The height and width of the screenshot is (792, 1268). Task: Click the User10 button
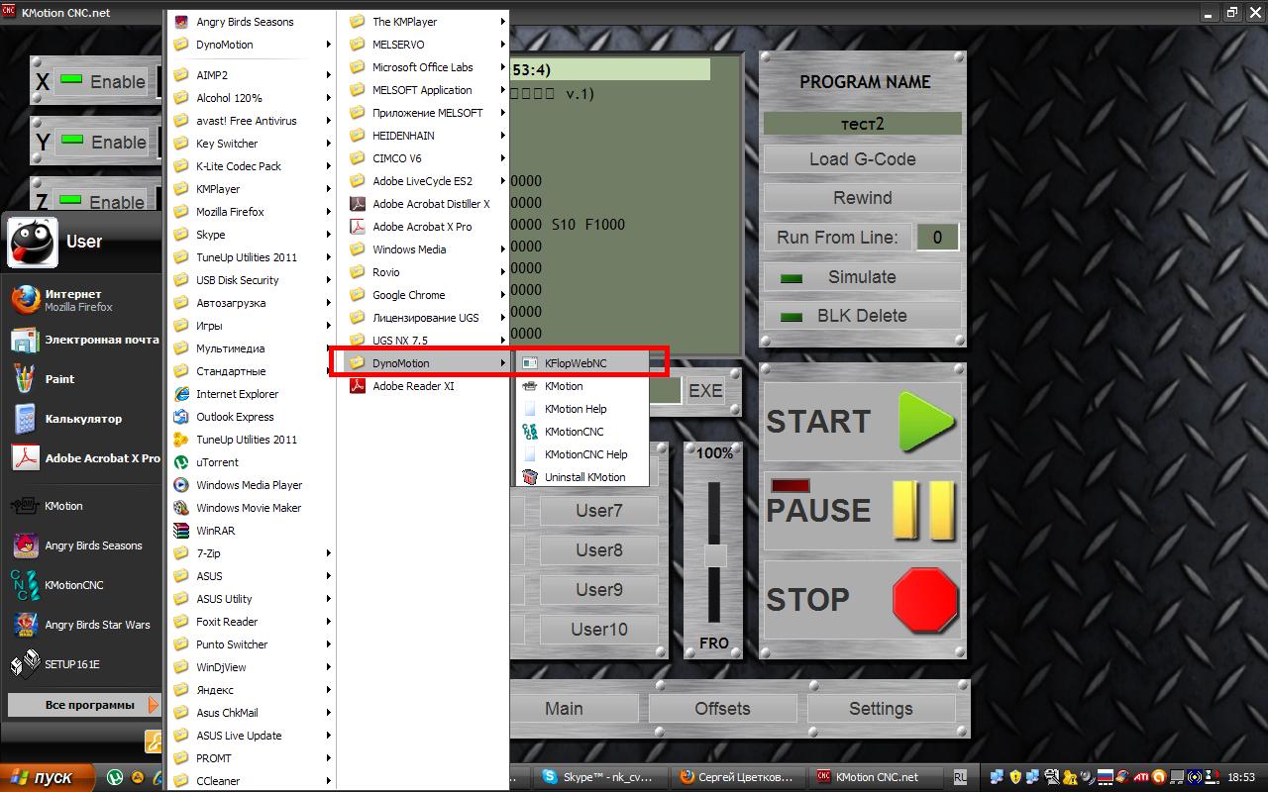click(x=599, y=629)
